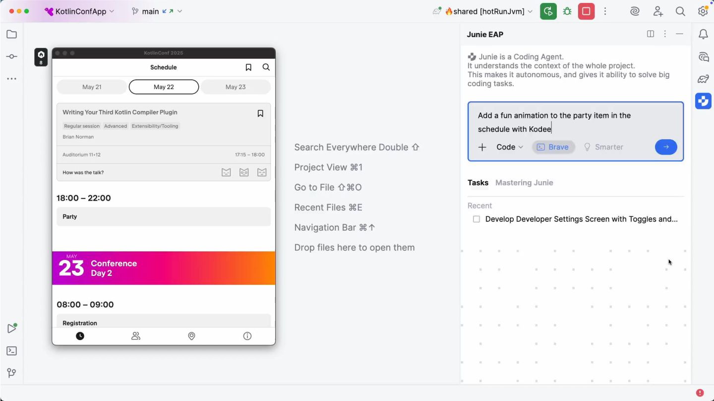Click the Advanced tag on session card
This screenshot has width=714, height=401.
pos(116,126)
